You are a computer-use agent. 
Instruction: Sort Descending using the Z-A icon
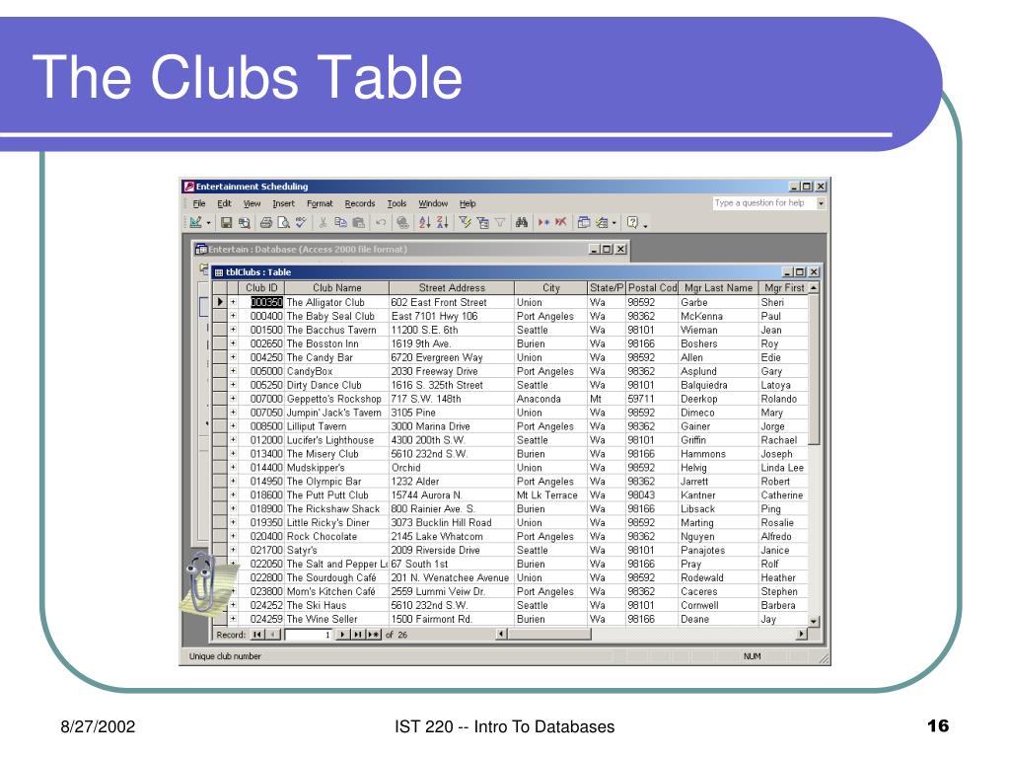tap(443, 222)
